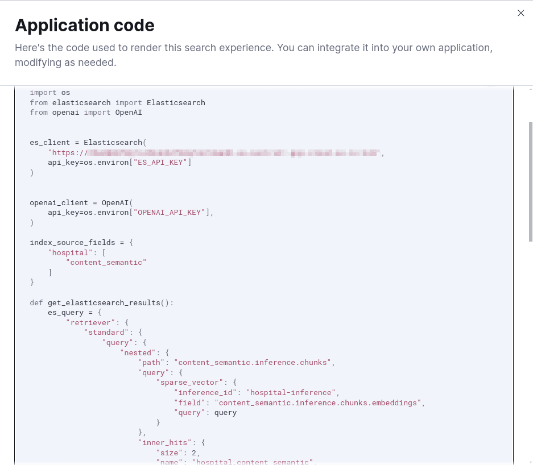Viewport: 533px width, 465px height.
Task: Click the inner_hits key
Action: (165, 442)
